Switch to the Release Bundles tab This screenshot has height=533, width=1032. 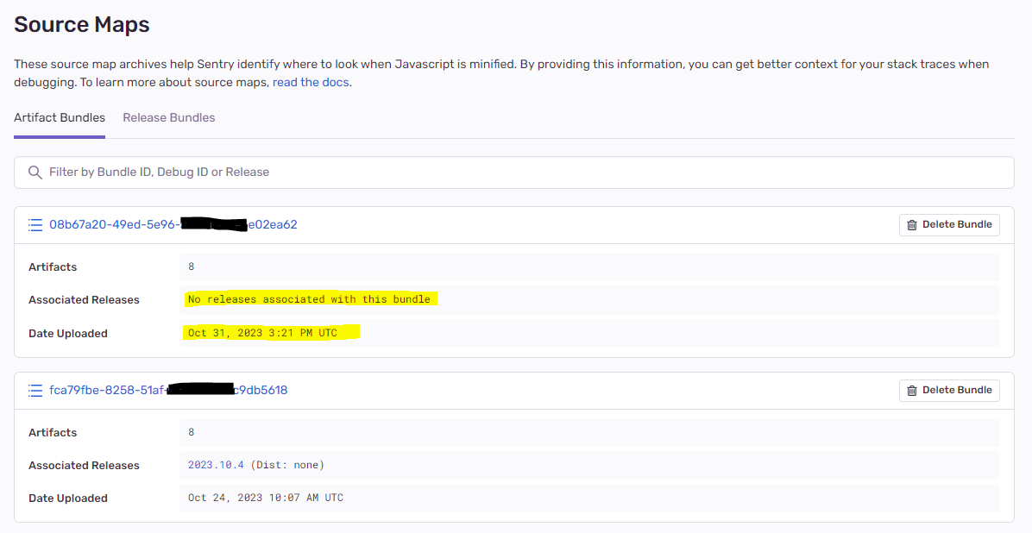pyautogui.click(x=168, y=117)
